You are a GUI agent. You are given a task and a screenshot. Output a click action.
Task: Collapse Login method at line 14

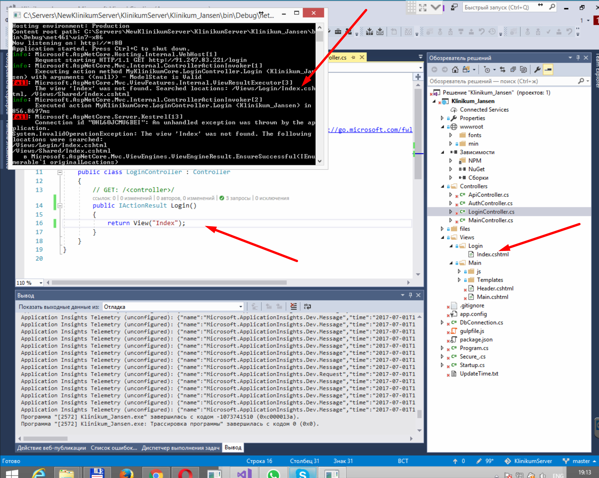60,206
